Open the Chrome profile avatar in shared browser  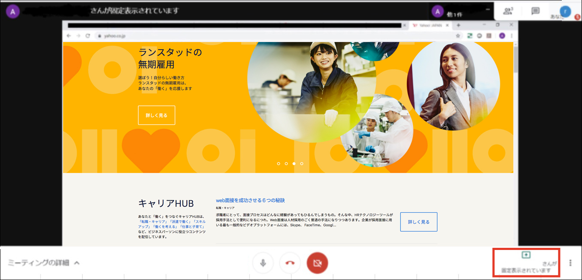[x=502, y=36]
